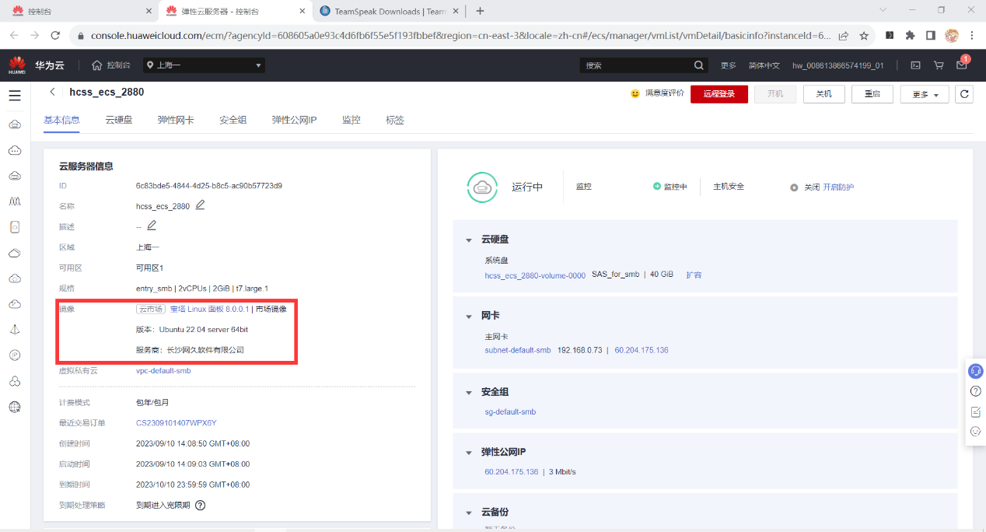The width and height of the screenshot is (986, 532).
Task: Click the sidebar auto scaling icon
Action: (14, 201)
